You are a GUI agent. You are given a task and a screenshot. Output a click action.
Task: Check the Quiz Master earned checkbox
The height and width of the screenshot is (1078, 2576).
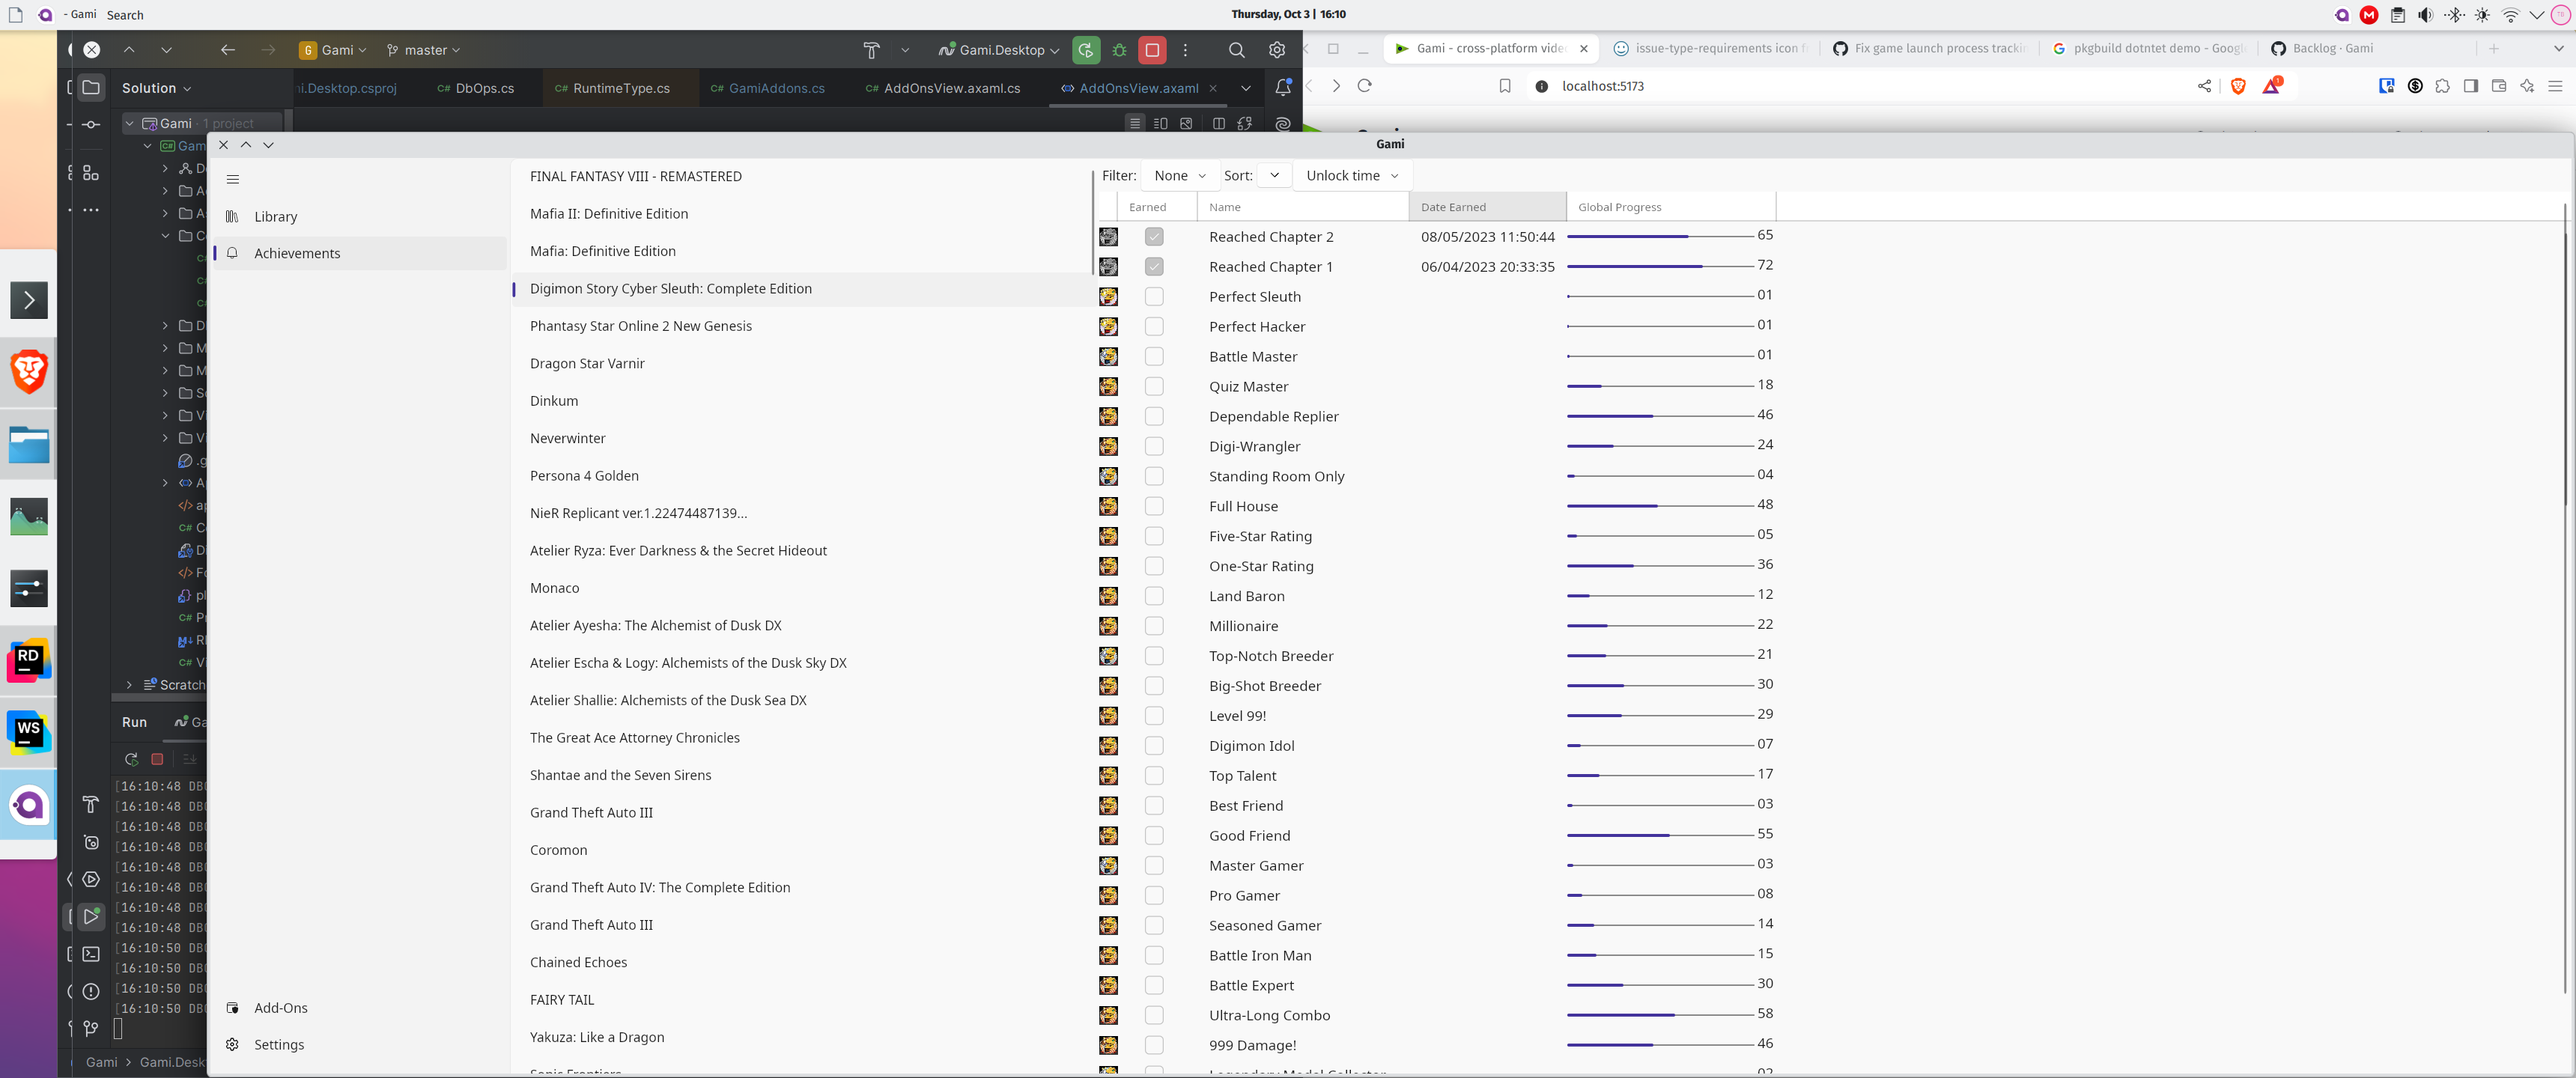[1154, 386]
